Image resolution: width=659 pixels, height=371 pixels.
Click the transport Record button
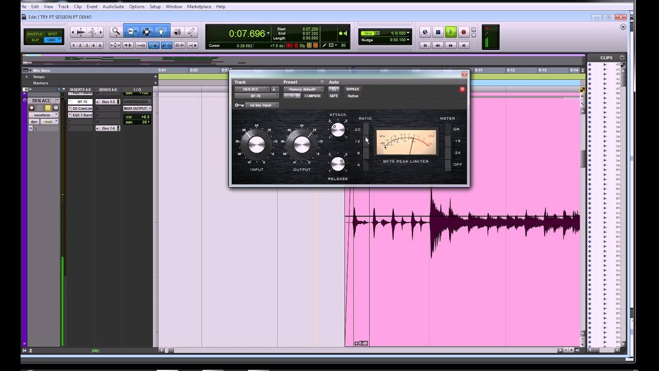(463, 32)
